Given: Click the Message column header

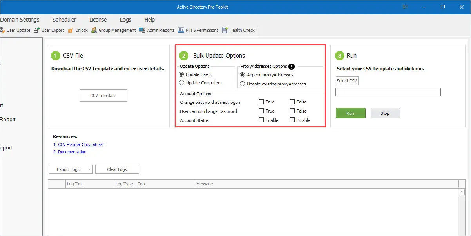Looking at the screenshot, I should click(326, 184).
